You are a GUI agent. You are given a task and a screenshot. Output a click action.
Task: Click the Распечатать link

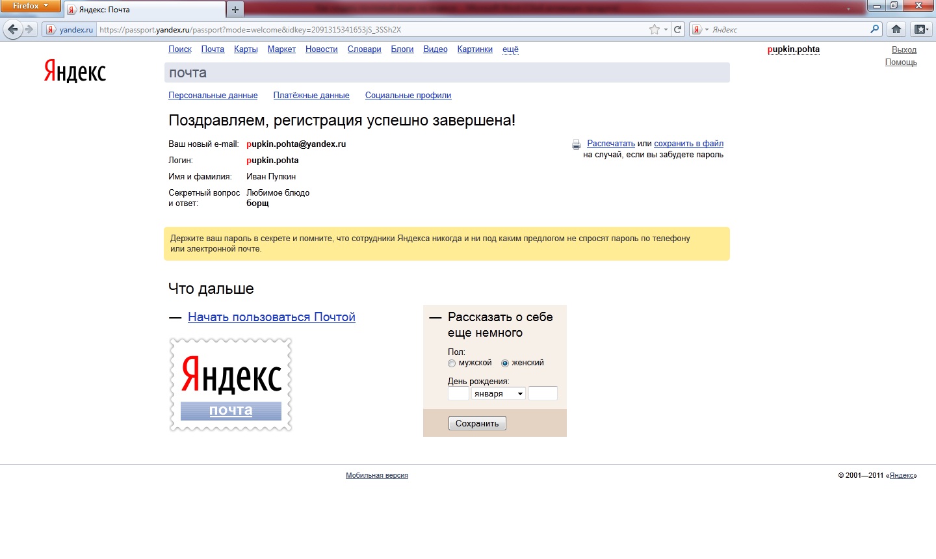611,144
